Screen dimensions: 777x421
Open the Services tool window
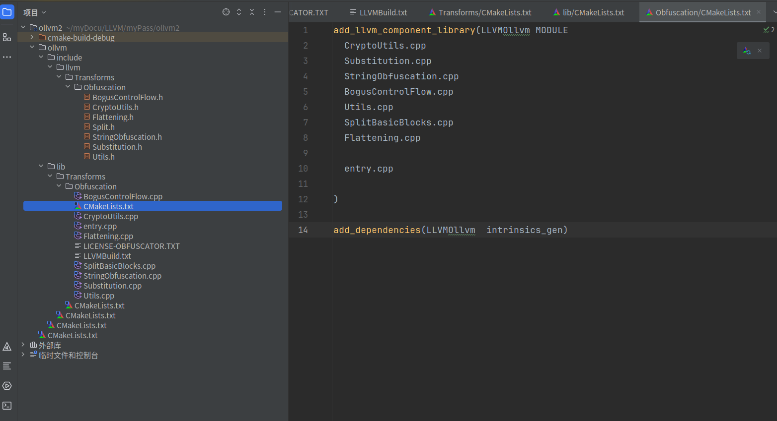click(7, 386)
